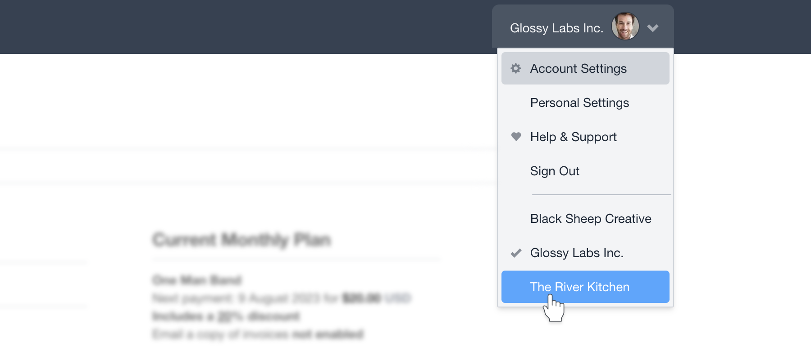
Task: Click the checkmark icon beside Glossy Labs Inc.
Action: (x=516, y=253)
